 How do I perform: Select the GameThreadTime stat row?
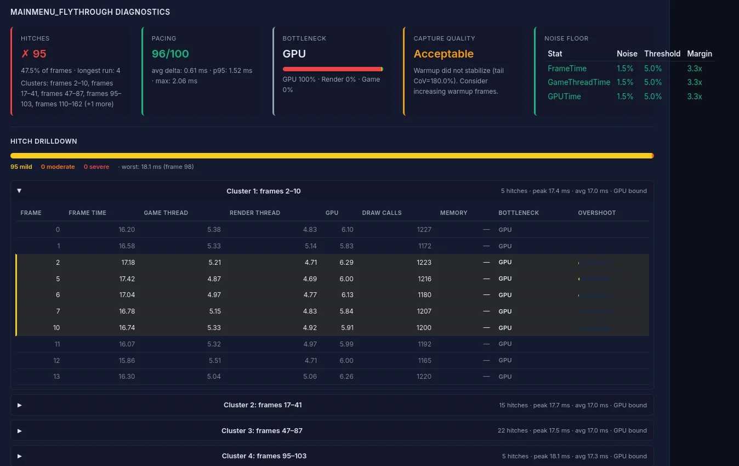pyautogui.click(x=579, y=82)
